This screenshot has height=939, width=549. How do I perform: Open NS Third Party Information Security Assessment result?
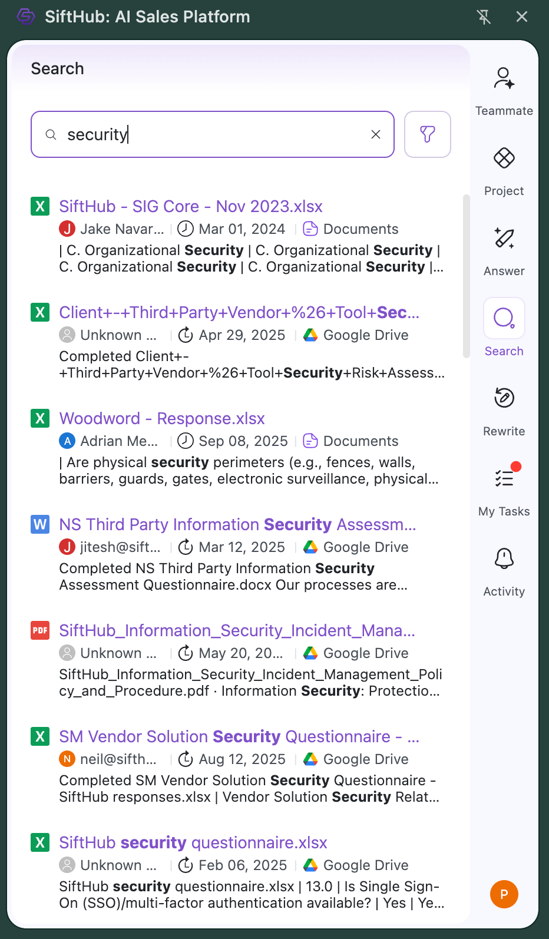point(237,525)
